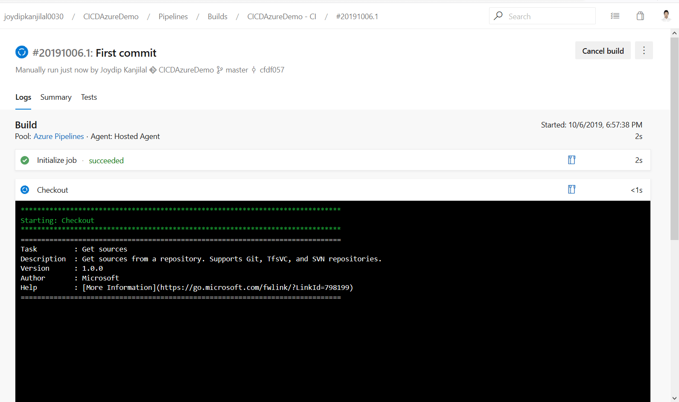Image resolution: width=679 pixels, height=402 pixels.
Task: Cancel the running build
Action: pyautogui.click(x=603, y=51)
